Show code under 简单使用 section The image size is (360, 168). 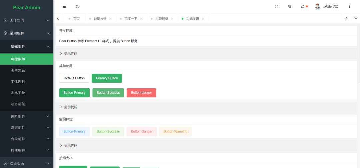206,107
